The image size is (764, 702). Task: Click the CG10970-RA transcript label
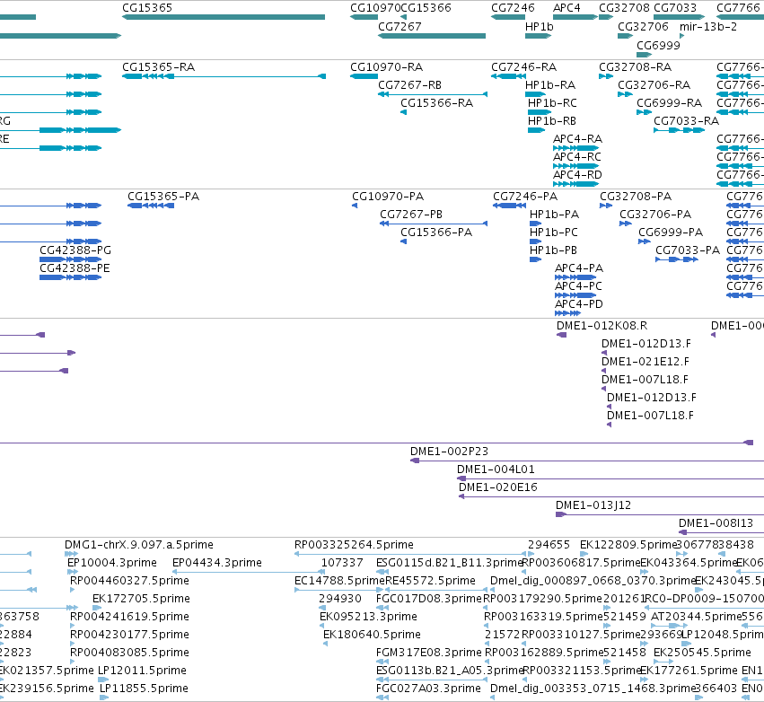pyautogui.click(x=386, y=67)
